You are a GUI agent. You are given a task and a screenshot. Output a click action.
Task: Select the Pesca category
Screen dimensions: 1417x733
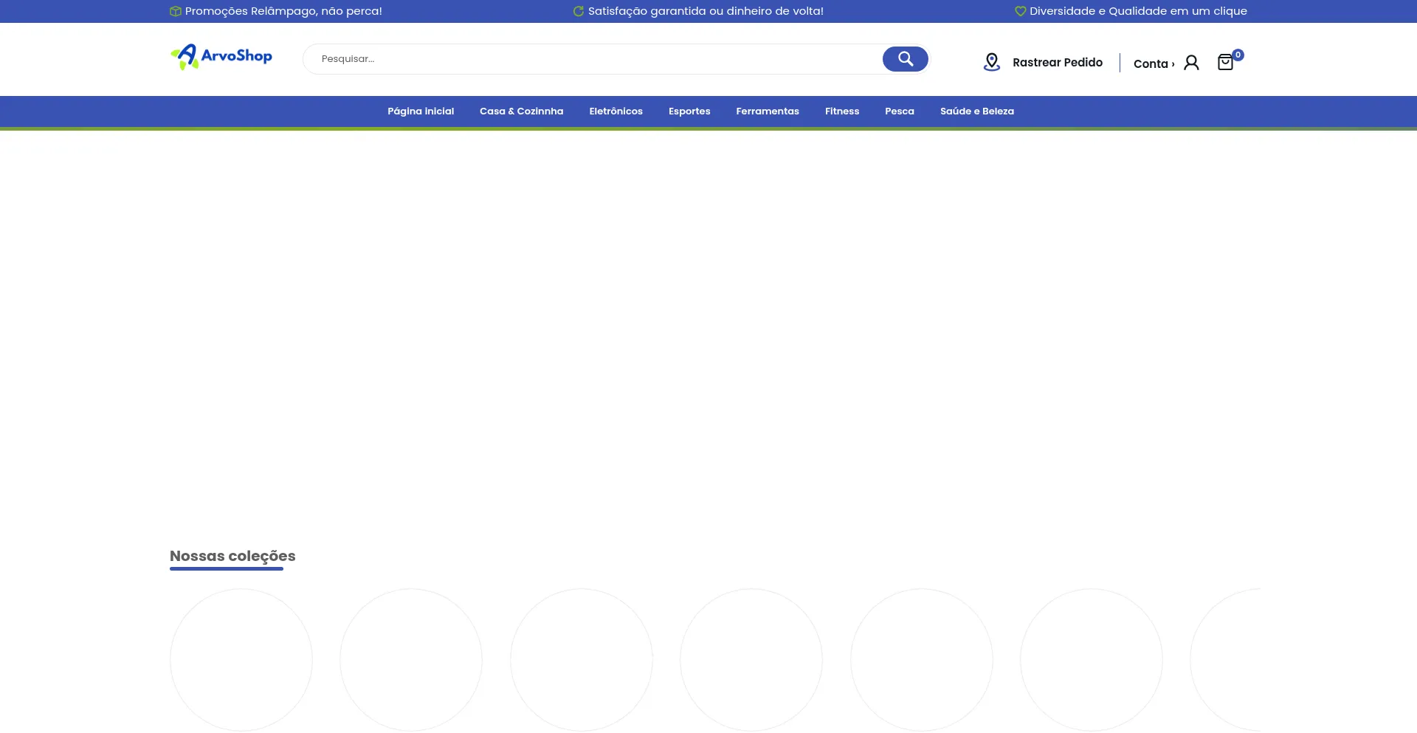pos(899,111)
